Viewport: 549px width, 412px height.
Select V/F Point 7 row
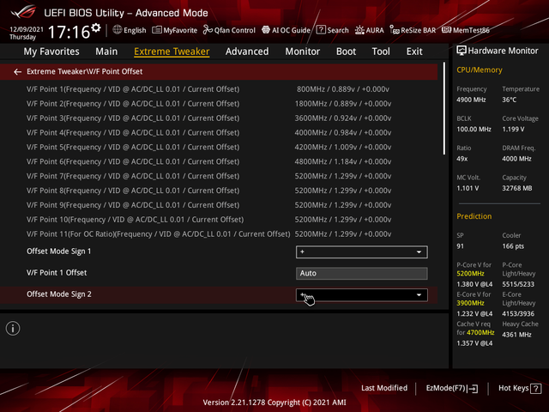(219, 176)
